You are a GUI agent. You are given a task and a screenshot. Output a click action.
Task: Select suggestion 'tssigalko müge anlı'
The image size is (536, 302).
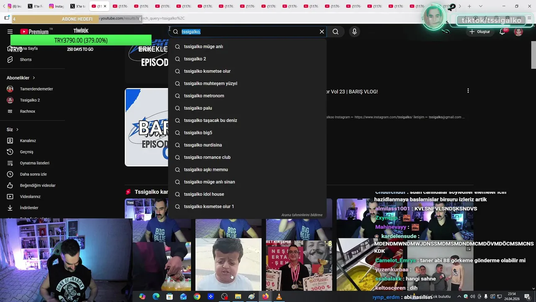247,47
